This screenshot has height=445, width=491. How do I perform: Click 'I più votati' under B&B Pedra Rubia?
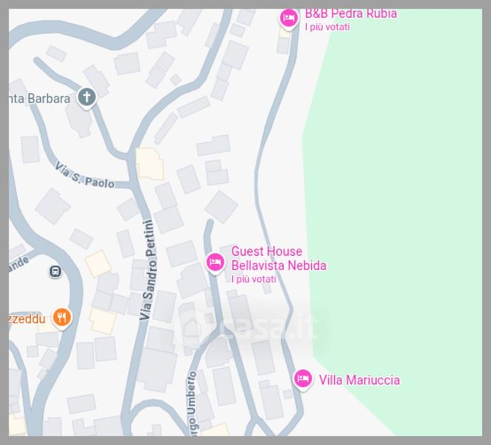tap(327, 27)
